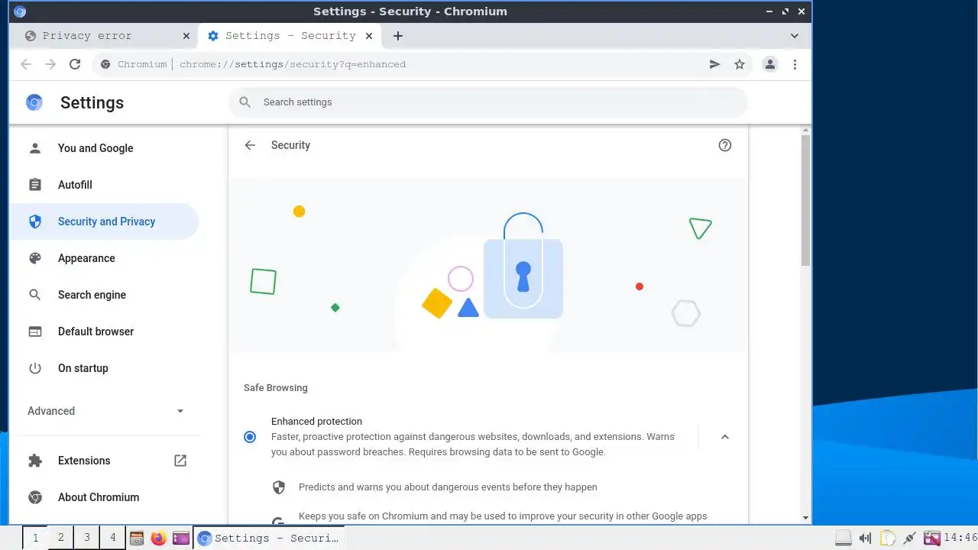Image resolution: width=978 pixels, height=550 pixels.
Task: Open Autofill settings section
Action: pos(104,185)
